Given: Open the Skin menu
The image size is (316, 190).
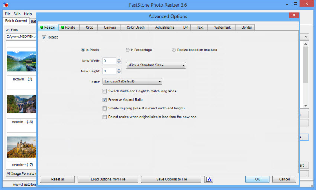Looking at the screenshot, I should pyautogui.click(x=17, y=14).
